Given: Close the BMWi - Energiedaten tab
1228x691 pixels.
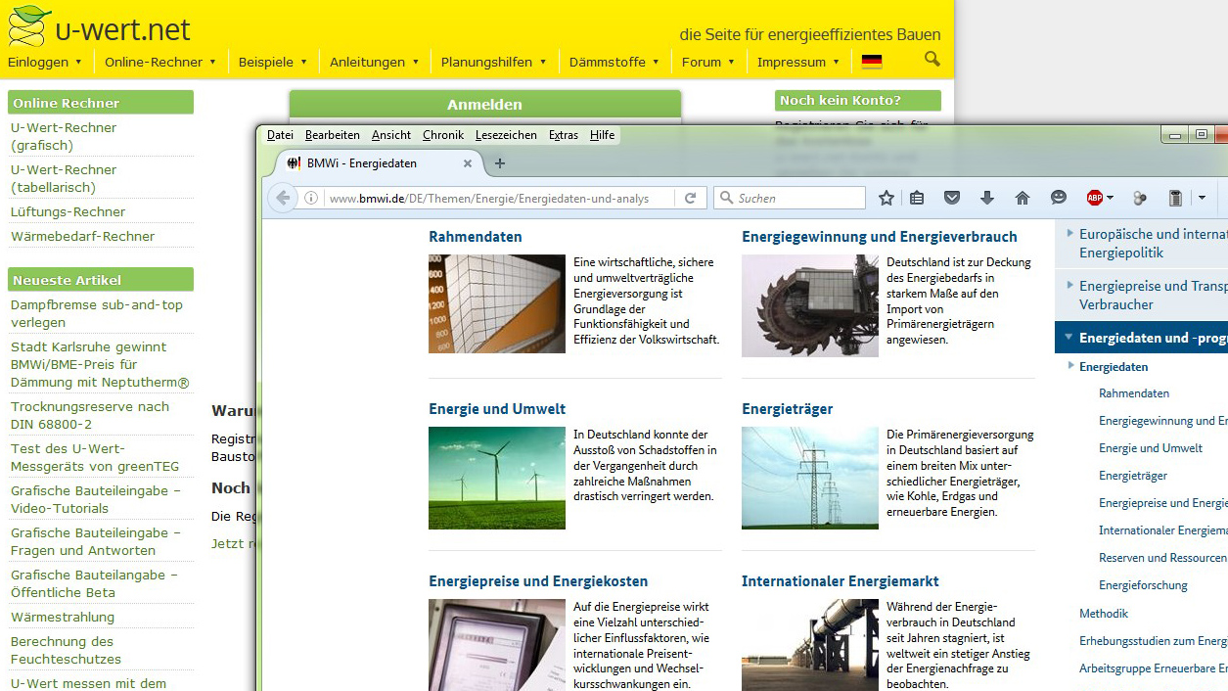Looking at the screenshot, I should click(468, 163).
